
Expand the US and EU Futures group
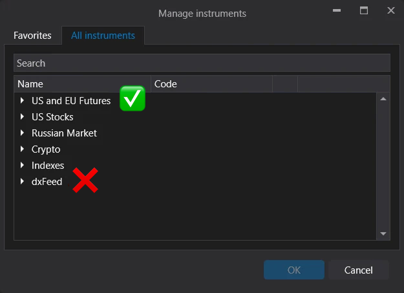[22, 101]
